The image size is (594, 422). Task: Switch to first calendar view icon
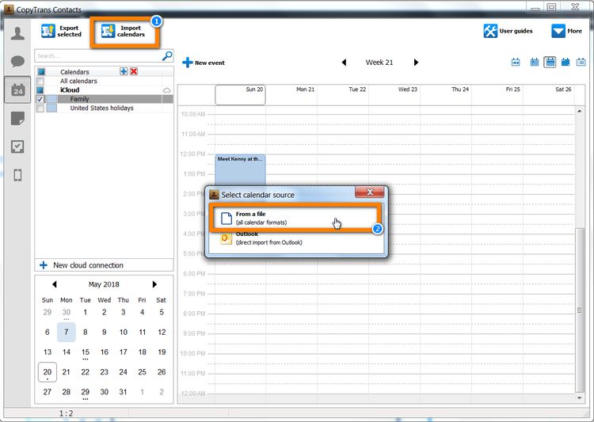pyautogui.click(x=516, y=62)
